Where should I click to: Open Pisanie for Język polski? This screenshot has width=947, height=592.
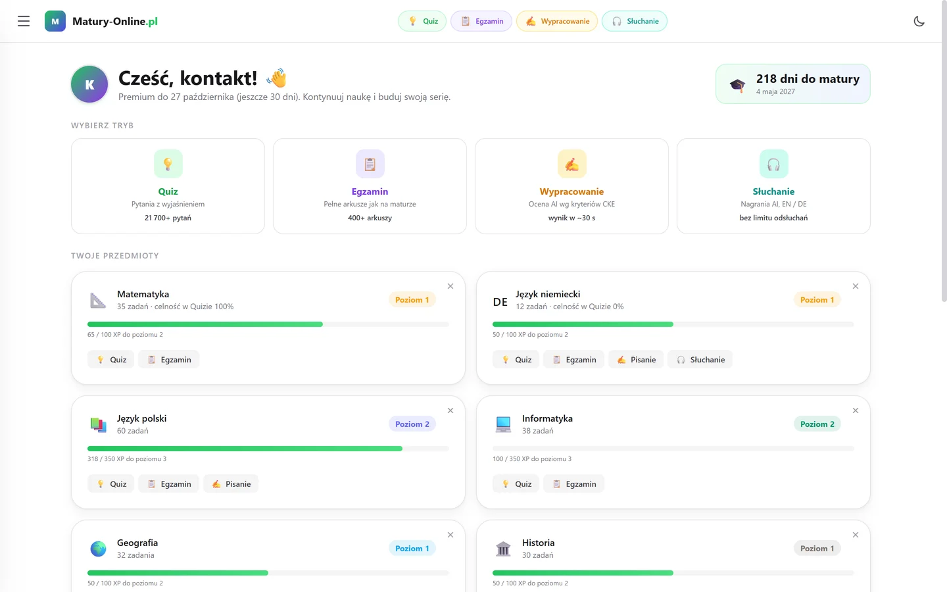231,484
